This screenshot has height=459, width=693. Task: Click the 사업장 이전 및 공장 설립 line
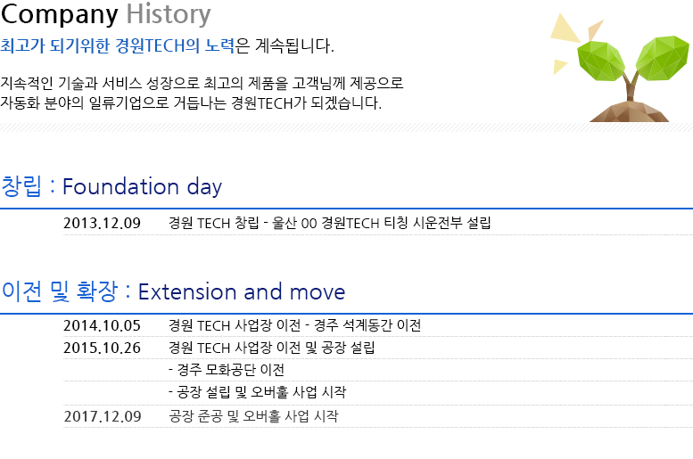tap(271, 348)
